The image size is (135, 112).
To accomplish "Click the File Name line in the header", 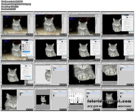I will tap(12, 2).
